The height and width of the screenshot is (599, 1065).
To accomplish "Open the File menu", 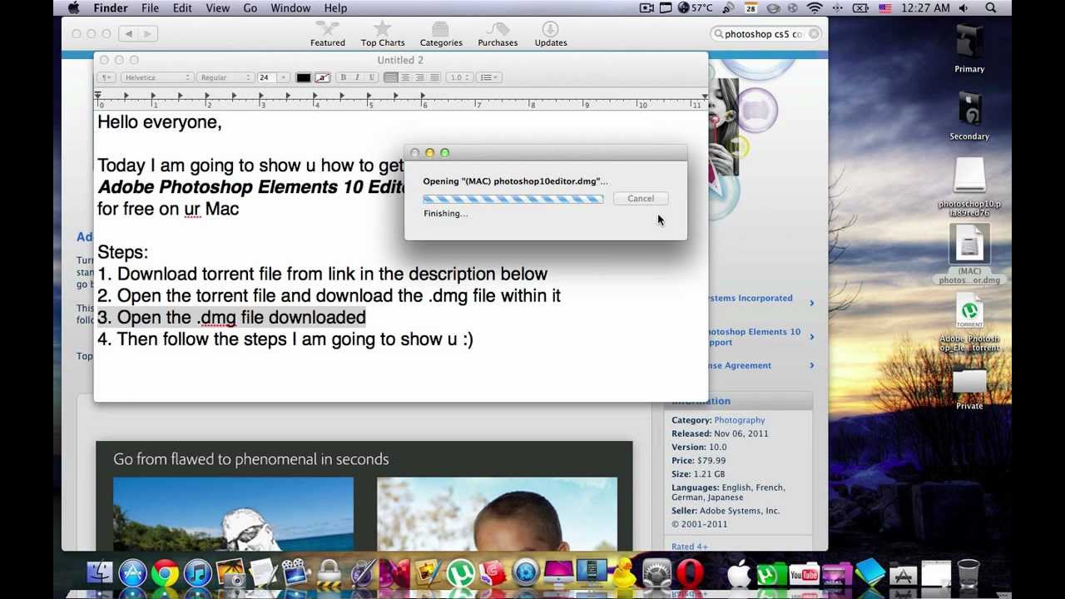I will click(x=150, y=8).
